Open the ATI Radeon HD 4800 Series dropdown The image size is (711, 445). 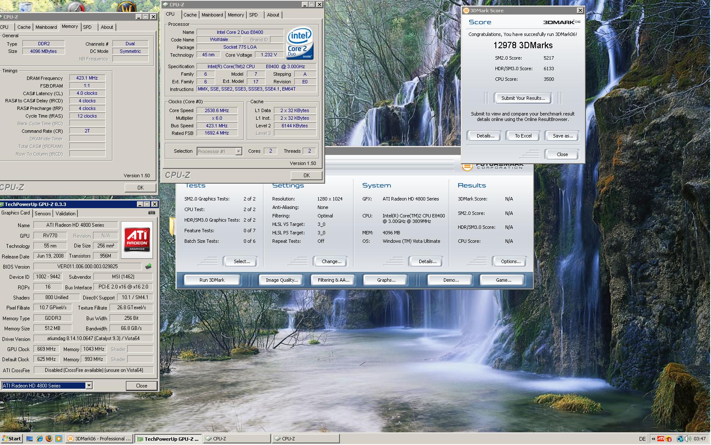(89, 385)
